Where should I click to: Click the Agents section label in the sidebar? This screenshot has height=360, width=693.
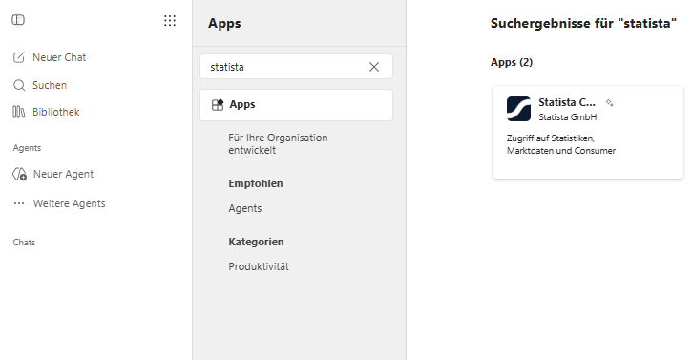click(27, 148)
